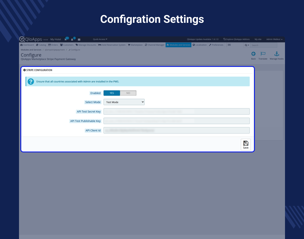304x239 pixels.
Task: Click the Enabled label
Action: [95, 93]
